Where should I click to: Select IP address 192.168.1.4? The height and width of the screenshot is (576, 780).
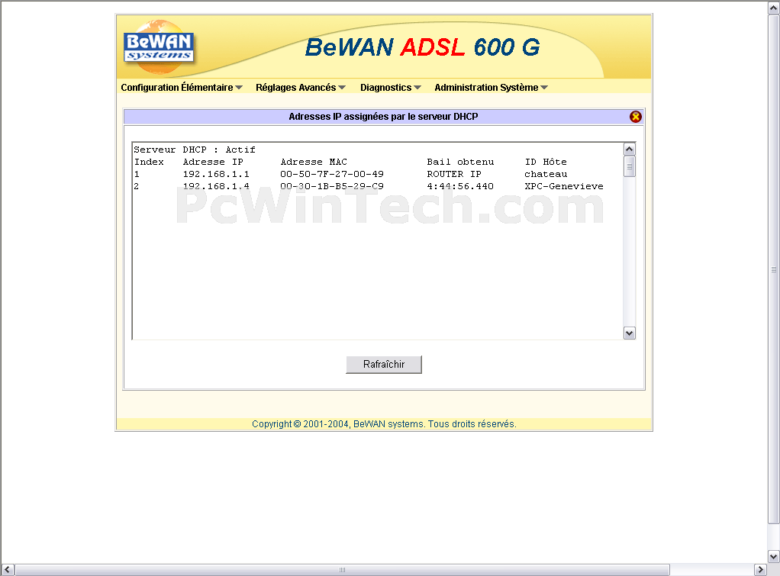[x=216, y=186]
